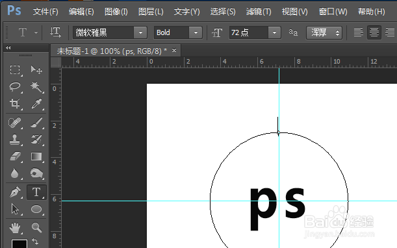Open the 帮助(H) menu
The image size is (397, 248).
click(372, 12)
